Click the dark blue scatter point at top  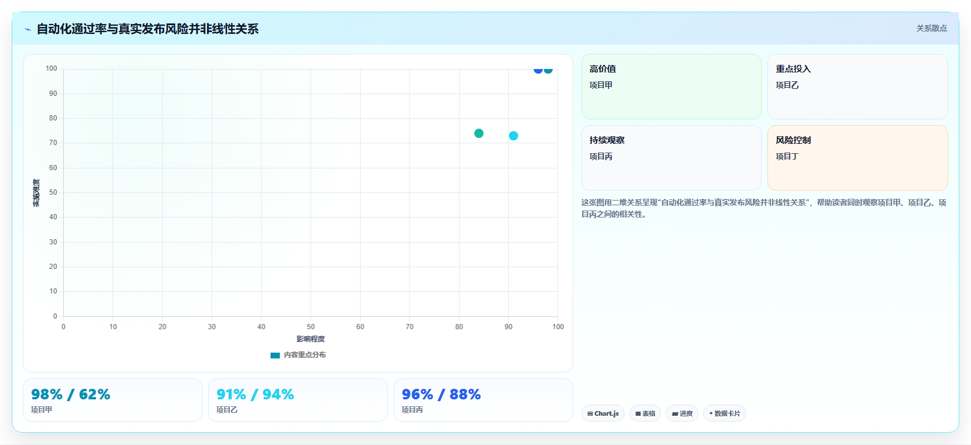pos(538,70)
